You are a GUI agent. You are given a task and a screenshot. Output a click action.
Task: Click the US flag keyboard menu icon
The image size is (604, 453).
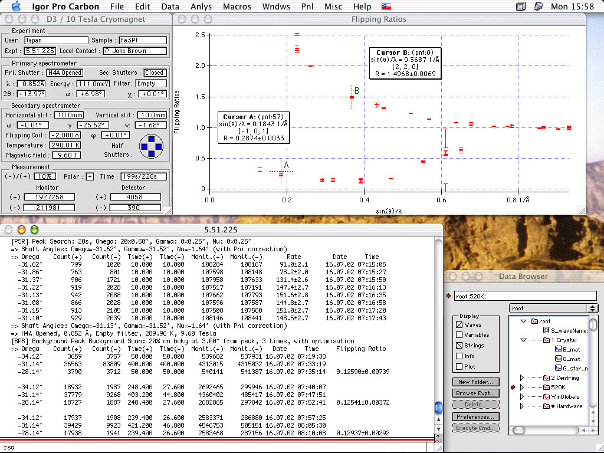coord(386,6)
